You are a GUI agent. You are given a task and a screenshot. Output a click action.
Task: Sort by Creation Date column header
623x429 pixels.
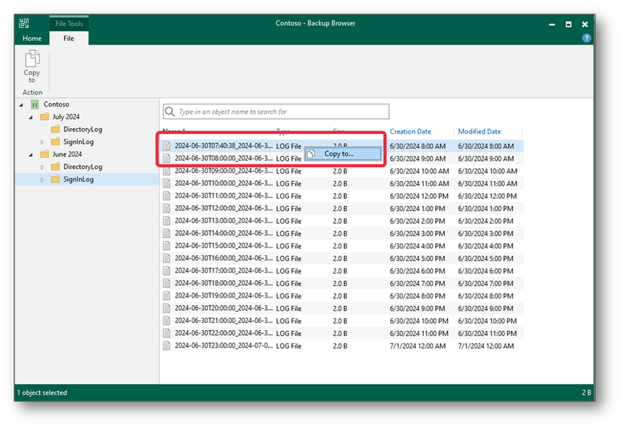[410, 131]
